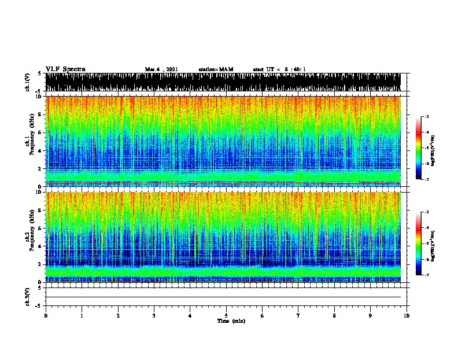Click the ch.1 voltage waveform panel

[x=223, y=82]
